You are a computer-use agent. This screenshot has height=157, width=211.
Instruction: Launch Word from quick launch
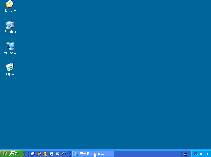[x=57, y=154]
